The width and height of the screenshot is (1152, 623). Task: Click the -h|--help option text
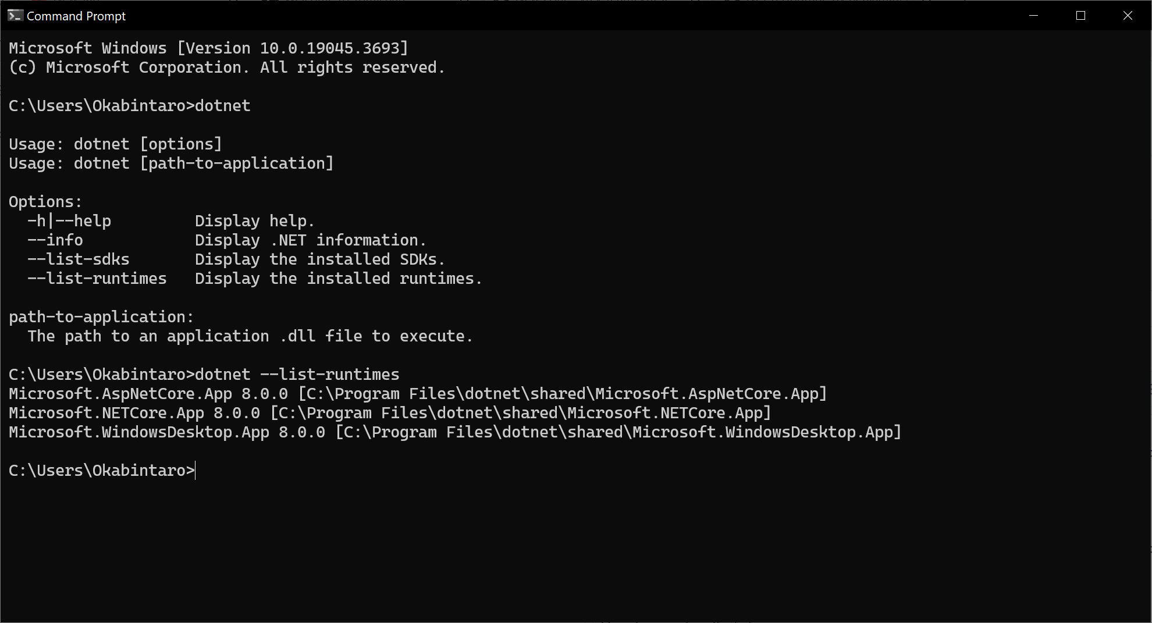[x=70, y=220]
